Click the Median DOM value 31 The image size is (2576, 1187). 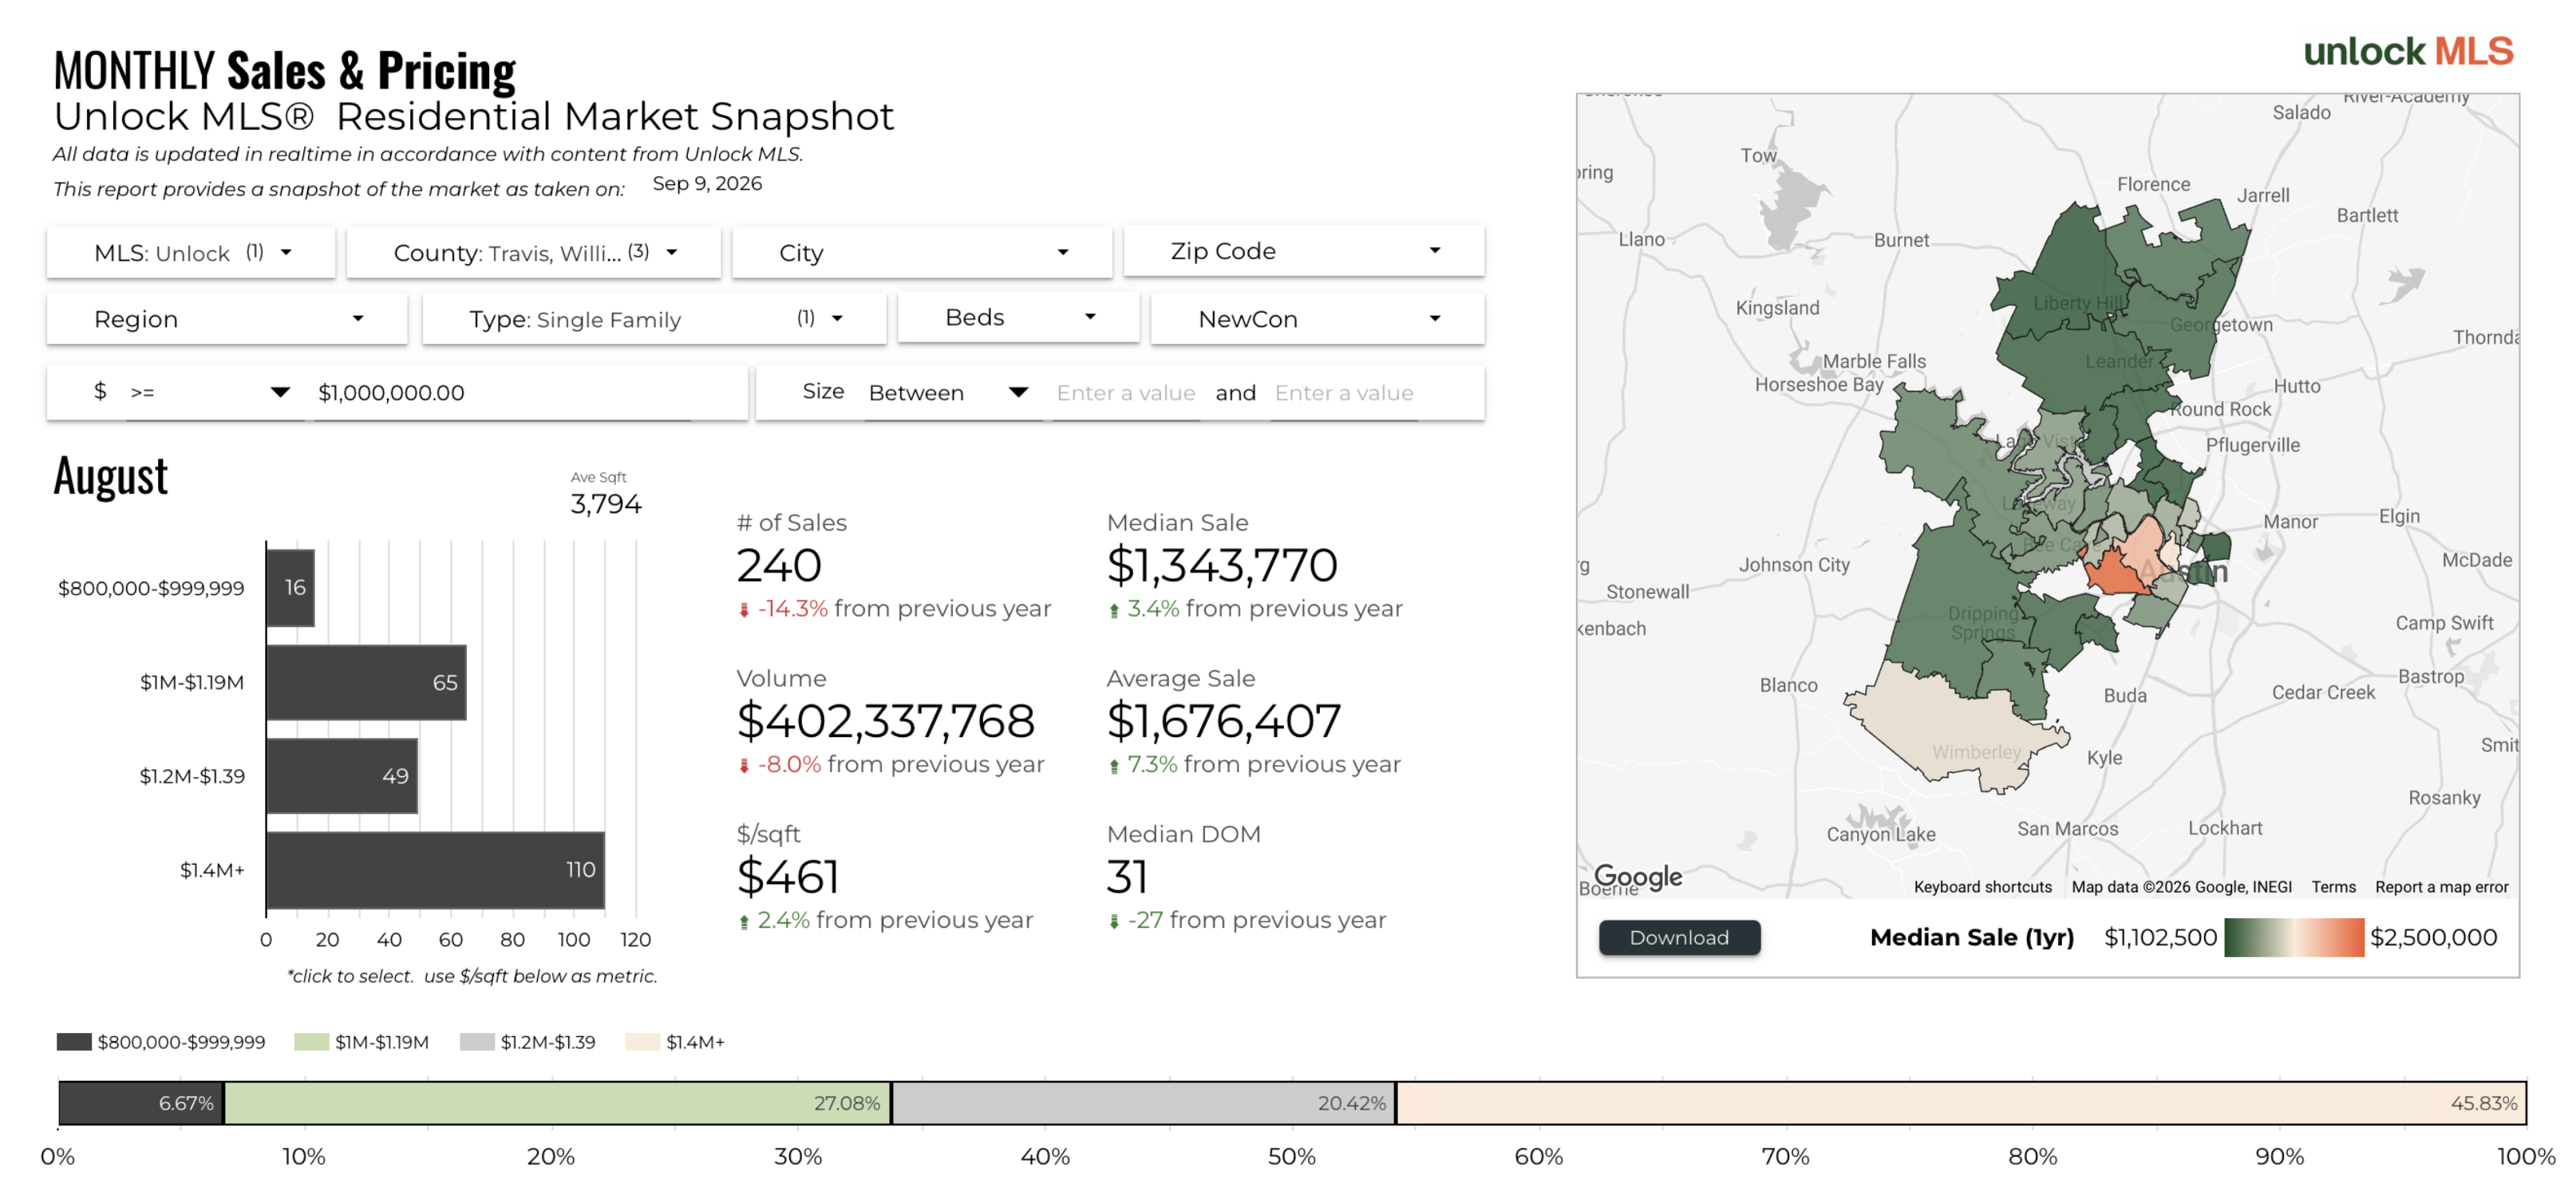(x=1127, y=877)
